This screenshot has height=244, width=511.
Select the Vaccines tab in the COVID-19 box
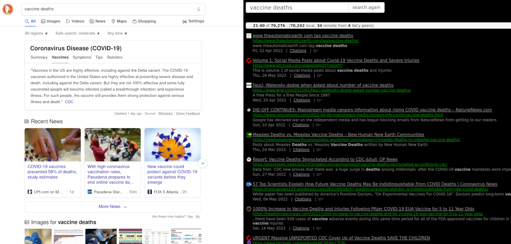[x=60, y=57]
